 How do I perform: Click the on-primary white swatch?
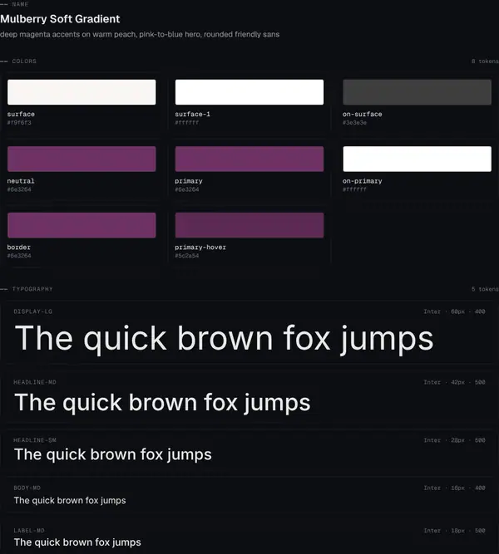tap(417, 159)
